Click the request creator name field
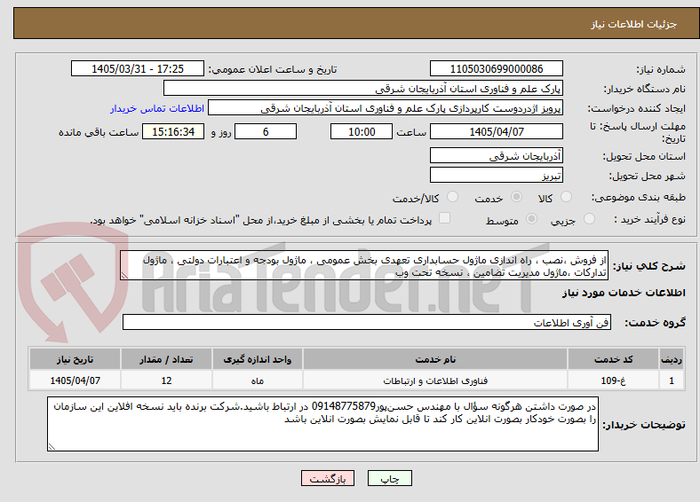 click(x=386, y=108)
